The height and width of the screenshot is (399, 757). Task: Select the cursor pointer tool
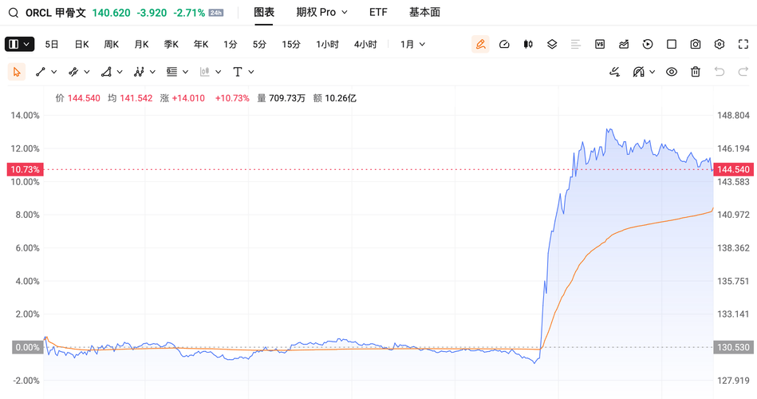tap(17, 72)
